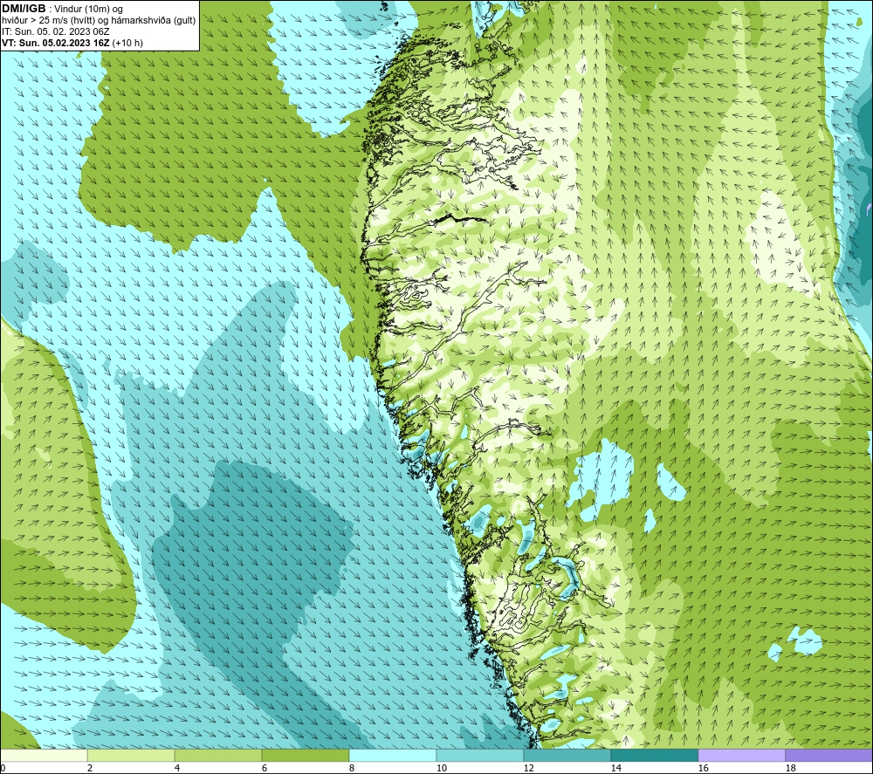Click the scale label '16'
The height and width of the screenshot is (774, 873).
(x=703, y=768)
